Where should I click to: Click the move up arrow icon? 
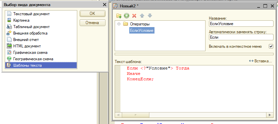pyautogui.click(x=142, y=16)
